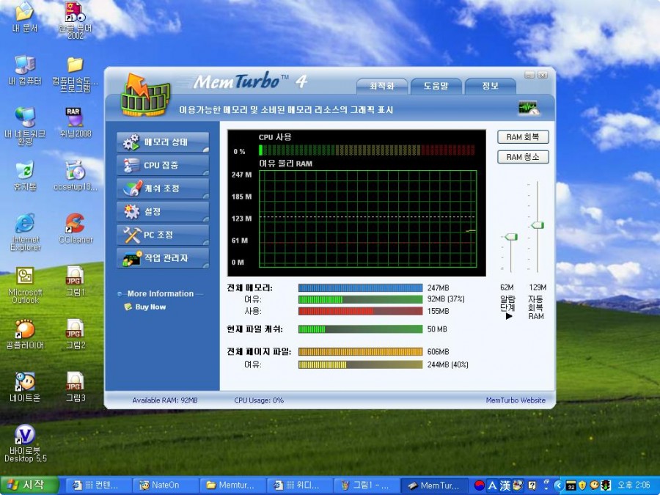Click the RAM 회복 button
The width and height of the screenshot is (660, 495).
(523, 137)
